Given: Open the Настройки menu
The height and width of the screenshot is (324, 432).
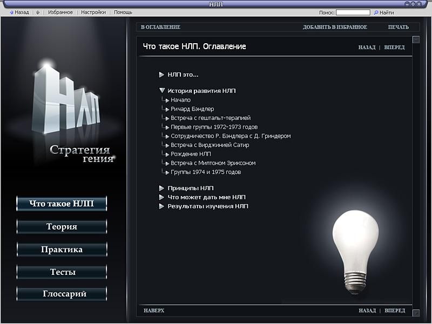Looking at the screenshot, I should click(93, 12).
